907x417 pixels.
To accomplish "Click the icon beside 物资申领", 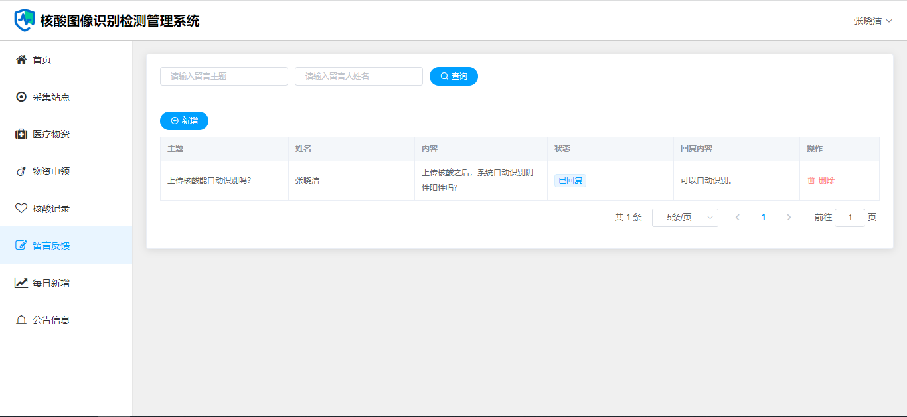I will pyautogui.click(x=21, y=171).
